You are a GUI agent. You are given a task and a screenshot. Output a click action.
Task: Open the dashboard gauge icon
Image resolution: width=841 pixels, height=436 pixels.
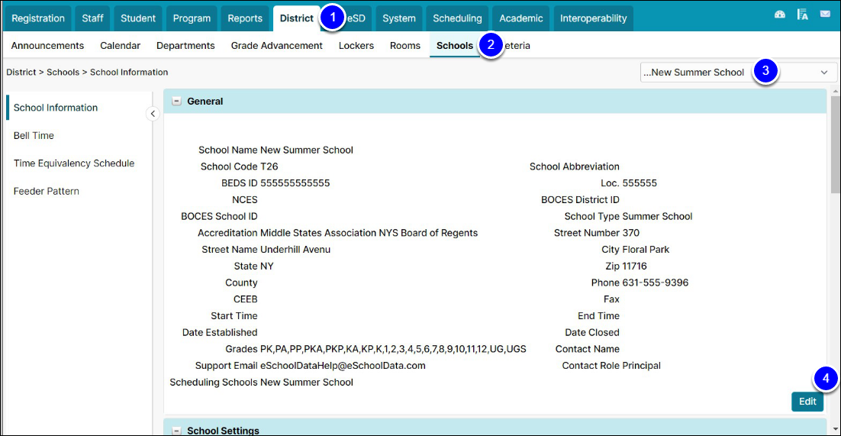click(780, 15)
